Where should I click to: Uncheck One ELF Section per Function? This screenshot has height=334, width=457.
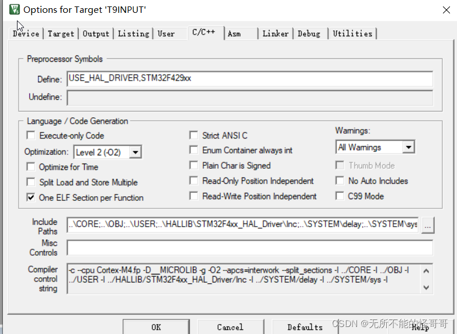[x=30, y=197]
